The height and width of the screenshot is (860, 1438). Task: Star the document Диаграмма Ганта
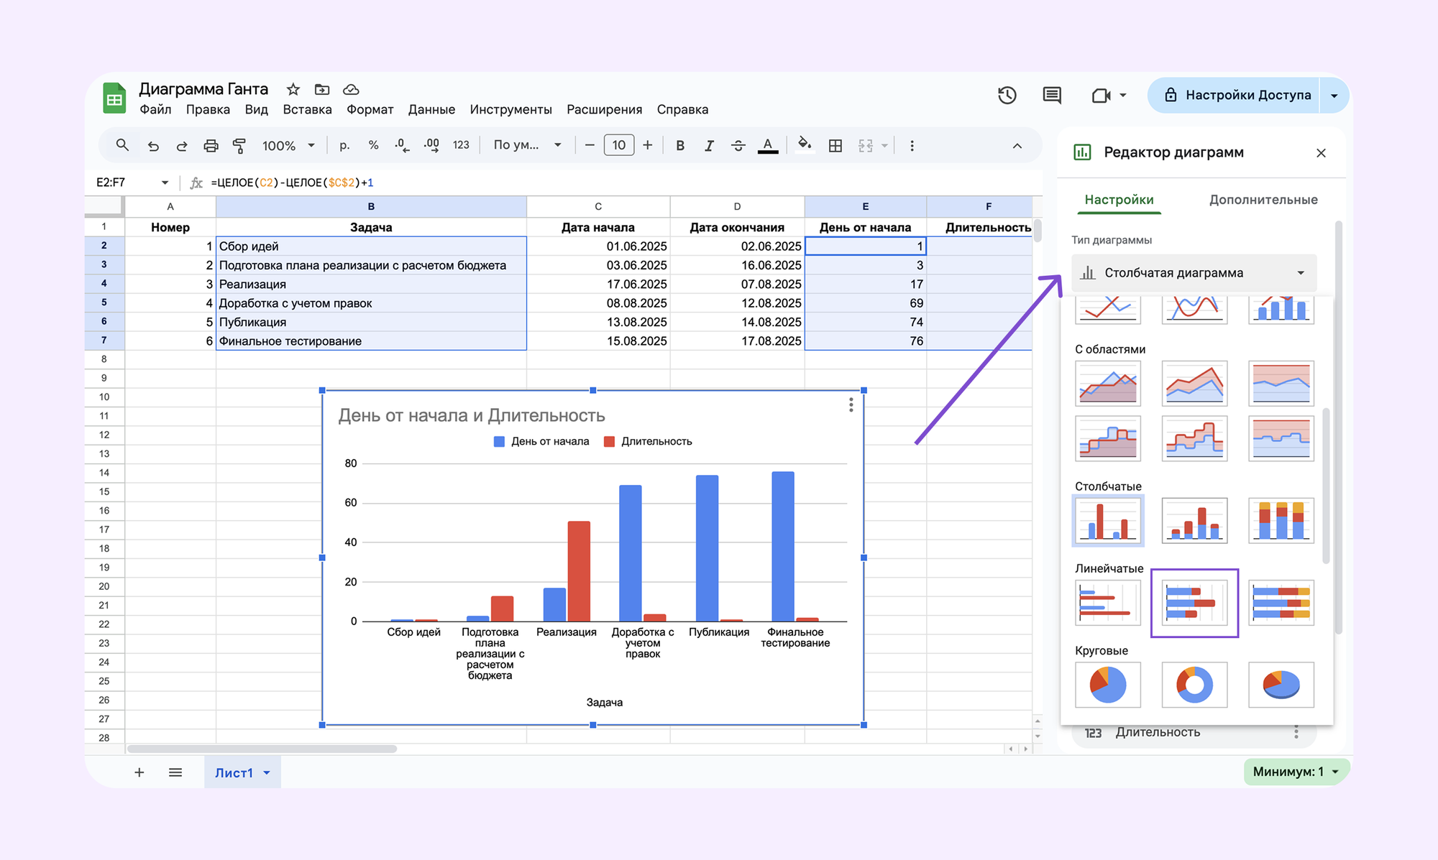(x=293, y=89)
